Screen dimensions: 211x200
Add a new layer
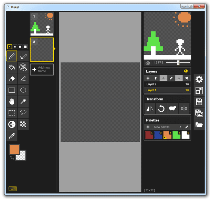148,78
